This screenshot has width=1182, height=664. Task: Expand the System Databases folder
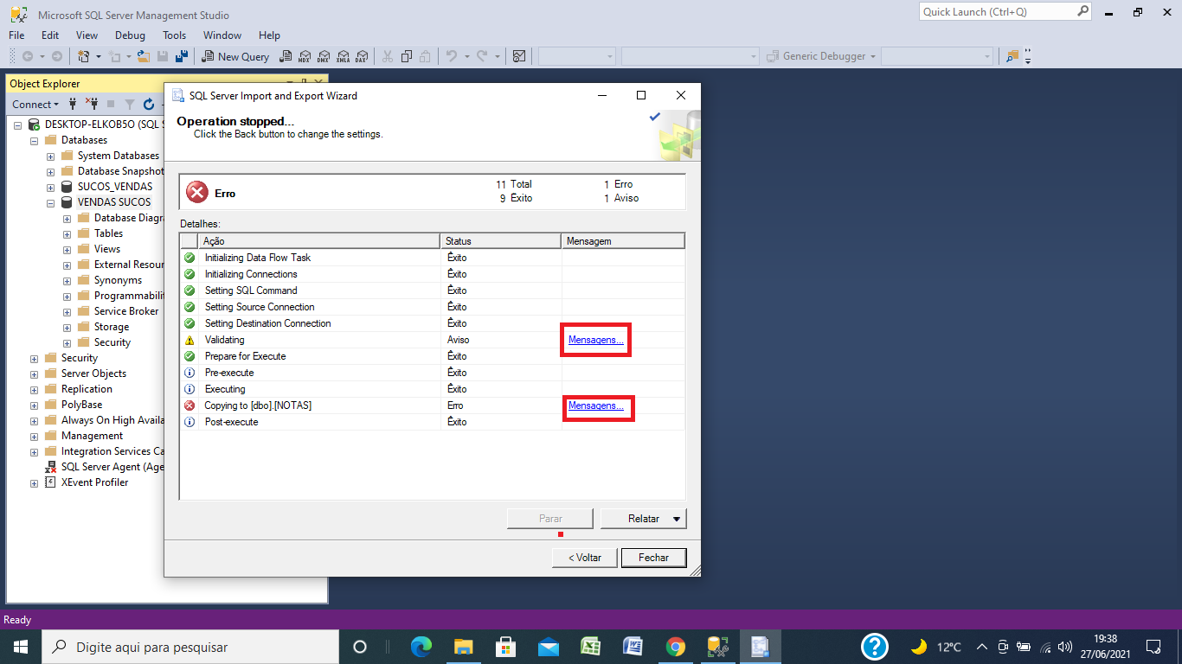coord(51,156)
